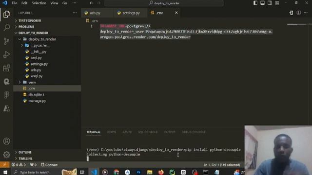The height and width of the screenshot is (175, 312).
Task: Open the Azure view in activity bar
Action: [6, 108]
